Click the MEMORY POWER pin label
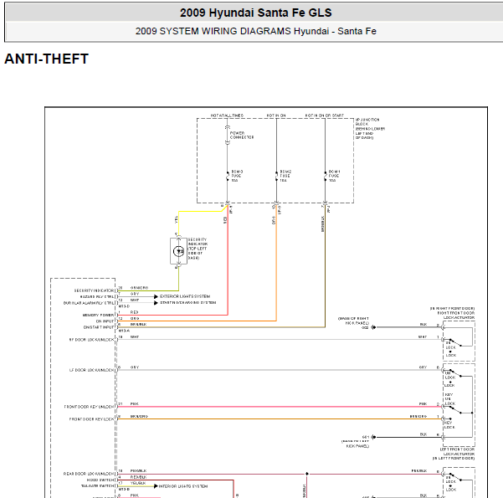Viewport: 503px width, 498px height. coord(98,315)
